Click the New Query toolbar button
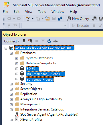 (x=78, y=19)
